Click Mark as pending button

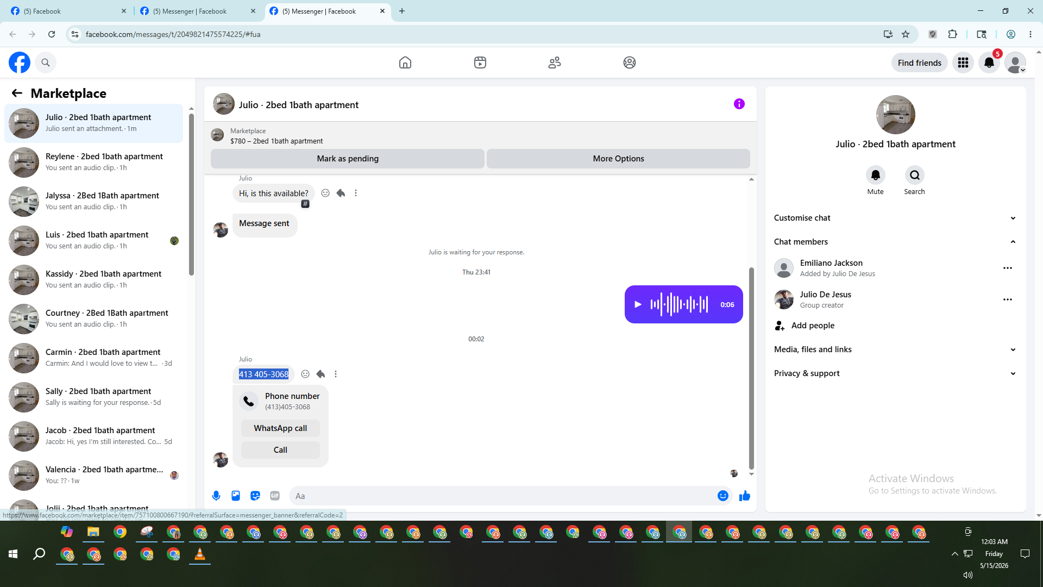[348, 159]
